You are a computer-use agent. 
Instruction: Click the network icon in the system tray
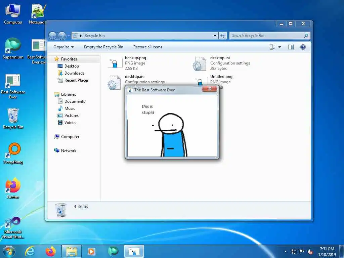[x=294, y=252]
